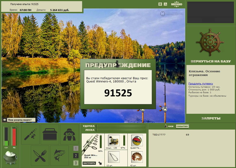Click the arrow icon next to НАСТРОИТЬ
Image resolution: width=236 pixels, height=168 pixels.
click(100, 163)
